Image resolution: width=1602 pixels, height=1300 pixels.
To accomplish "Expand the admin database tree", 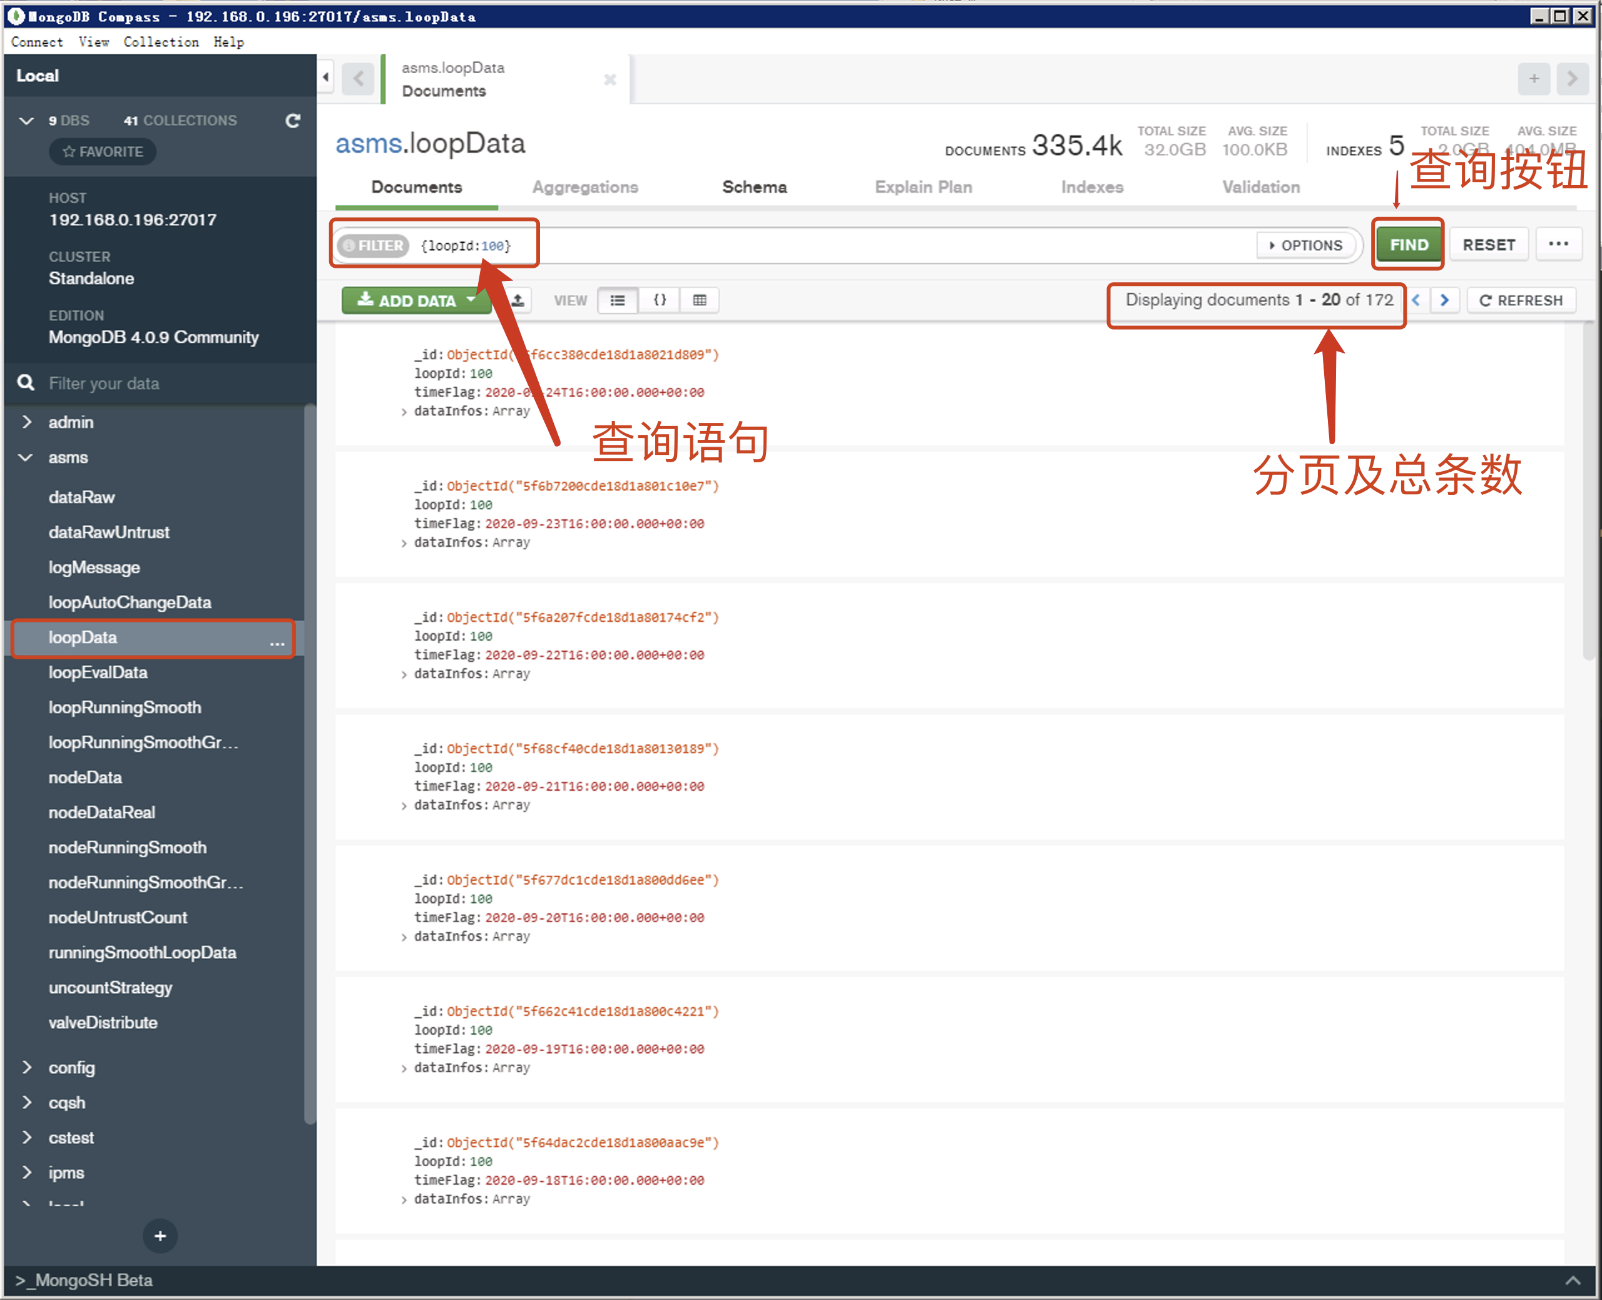I will pos(27,422).
